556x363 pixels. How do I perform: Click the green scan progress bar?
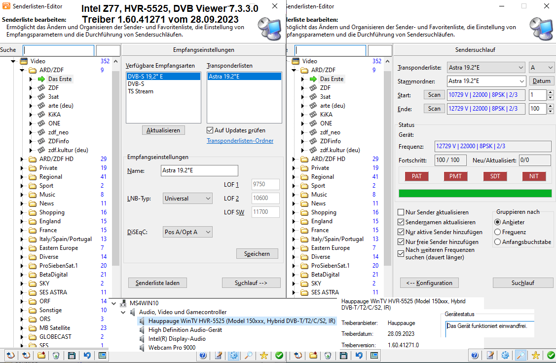pos(475,194)
